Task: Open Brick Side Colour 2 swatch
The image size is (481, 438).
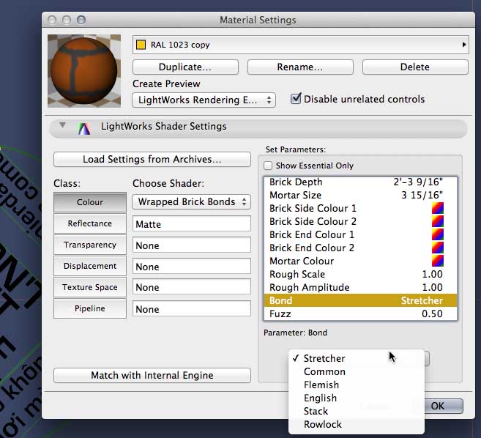Action: [438, 221]
